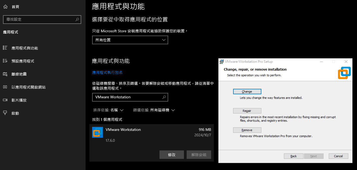Minimize the VMware Workstation Pro Setup window
Viewport: 357px width, 170px height.
[x=321, y=62]
